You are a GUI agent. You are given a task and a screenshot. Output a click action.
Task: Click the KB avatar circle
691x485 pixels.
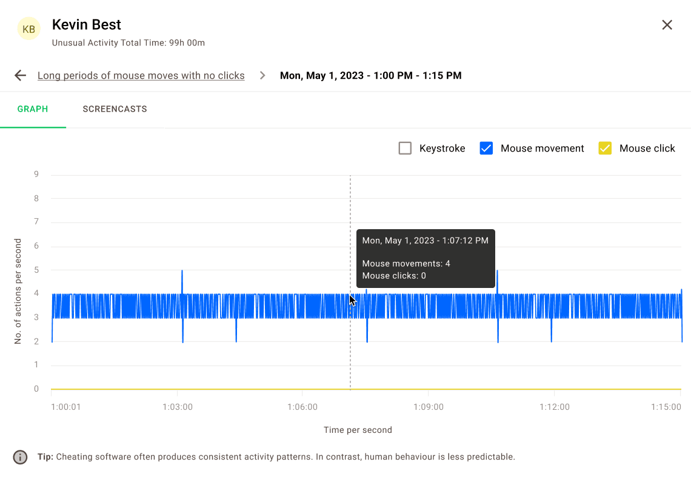click(x=28, y=29)
